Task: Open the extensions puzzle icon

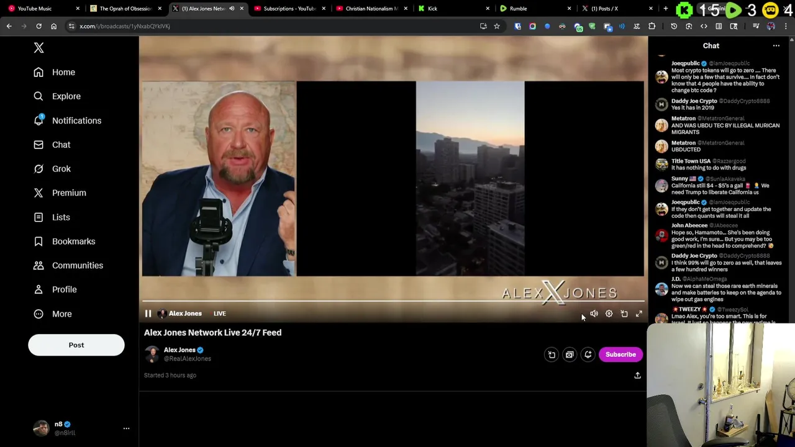Action: click(652, 26)
